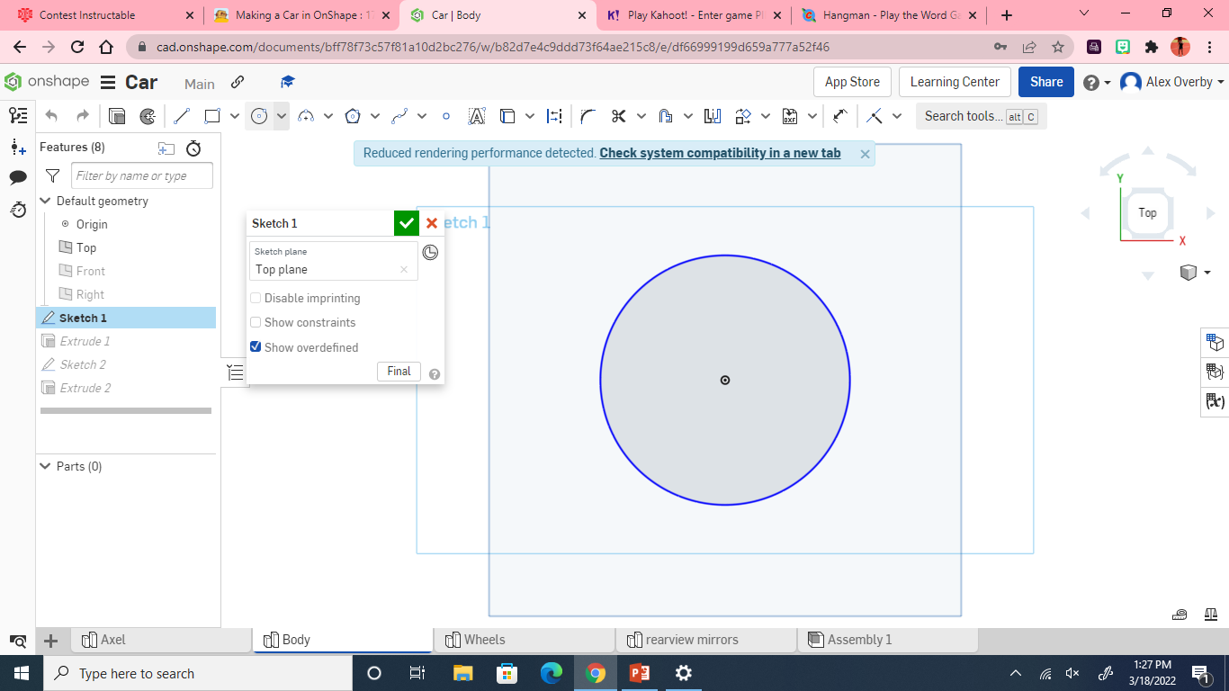This screenshot has height=691, width=1229.
Task: Enable Show constraints in Sketch 1 dialog
Action: [256, 322]
